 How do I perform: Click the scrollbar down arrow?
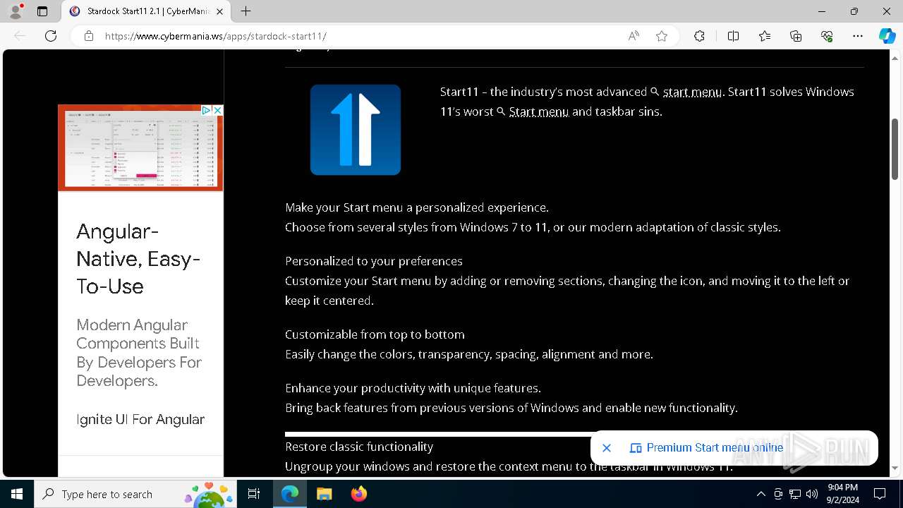[895, 468]
